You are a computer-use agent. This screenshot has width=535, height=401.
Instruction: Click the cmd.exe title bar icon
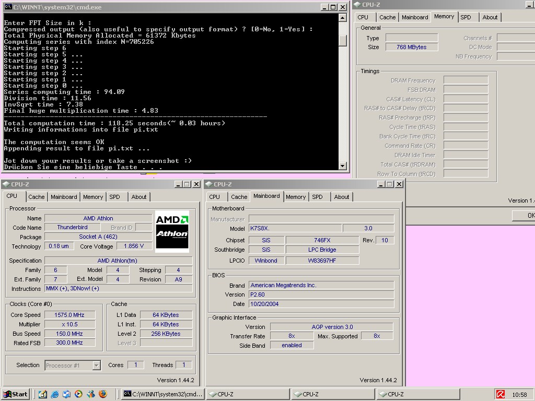click(8, 7)
